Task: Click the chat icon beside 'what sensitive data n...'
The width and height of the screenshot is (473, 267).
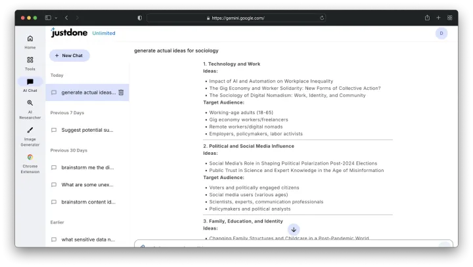Action: click(54, 239)
